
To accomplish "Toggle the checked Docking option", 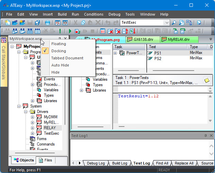I will click(59, 51).
